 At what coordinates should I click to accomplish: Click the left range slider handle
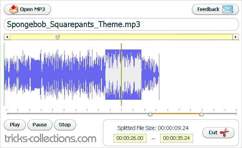click(150, 114)
